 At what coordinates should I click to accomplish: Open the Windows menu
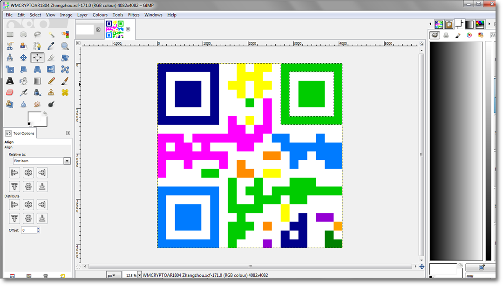click(153, 15)
